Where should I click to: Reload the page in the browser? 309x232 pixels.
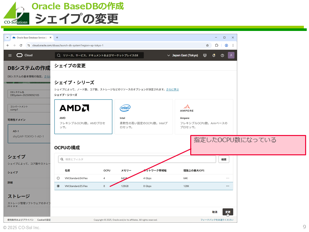coord(21,45)
